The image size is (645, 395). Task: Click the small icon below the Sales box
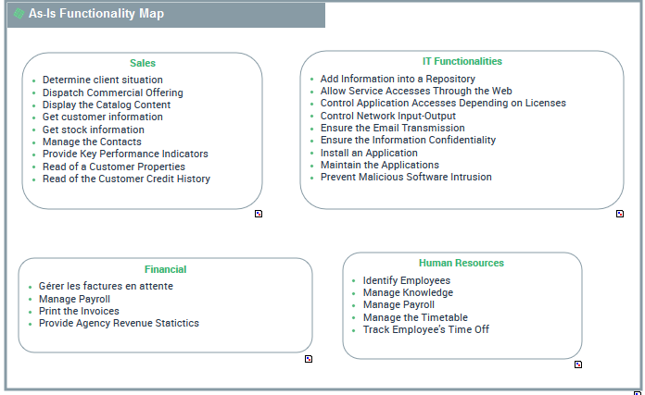[x=259, y=214]
